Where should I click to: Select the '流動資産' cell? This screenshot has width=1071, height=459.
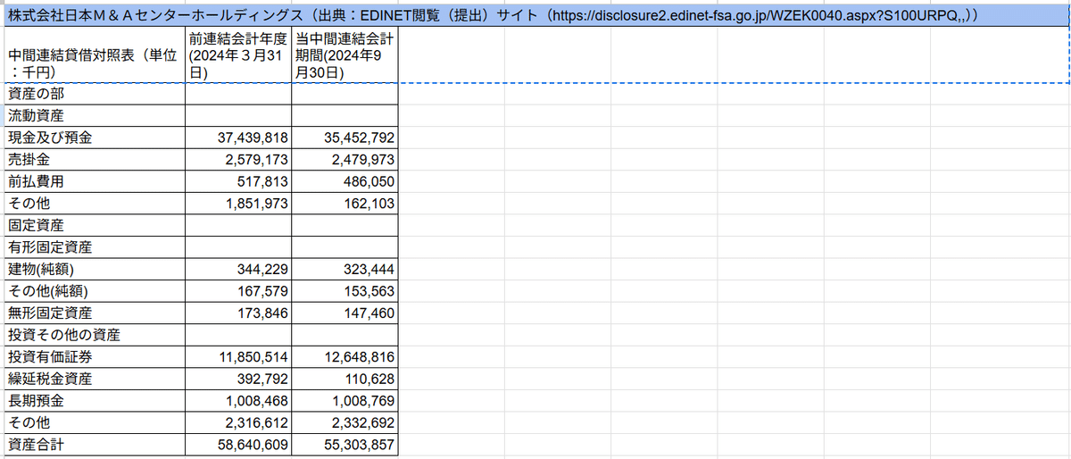[x=95, y=116]
